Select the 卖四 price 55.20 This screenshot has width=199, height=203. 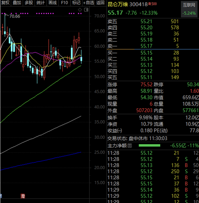[147, 28]
